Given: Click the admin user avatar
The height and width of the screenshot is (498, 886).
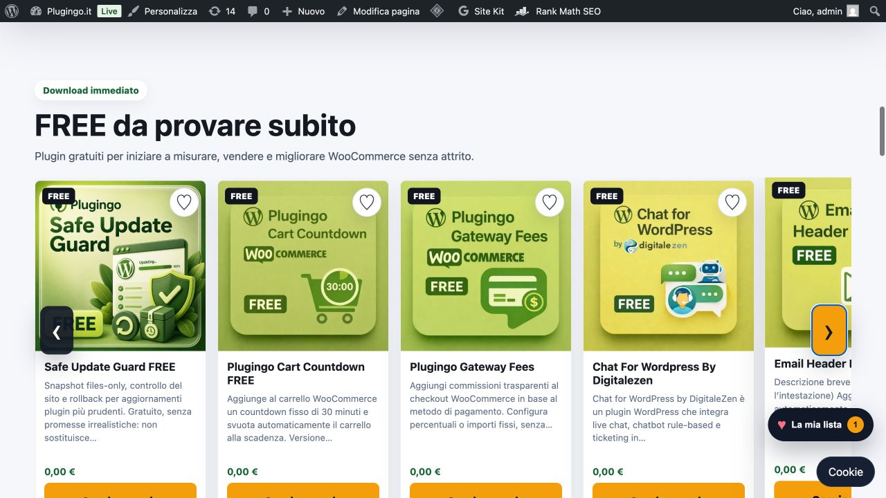Looking at the screenshot, I should (x=853, y=11).
